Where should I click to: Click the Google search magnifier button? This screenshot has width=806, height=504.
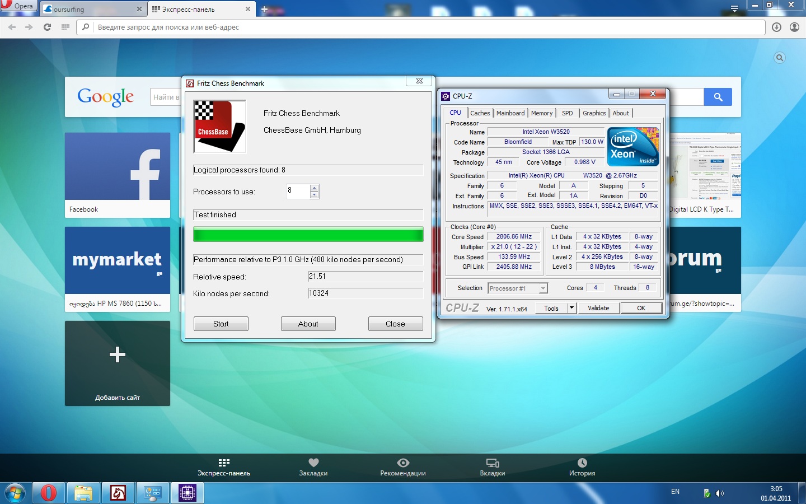[718, 97]
